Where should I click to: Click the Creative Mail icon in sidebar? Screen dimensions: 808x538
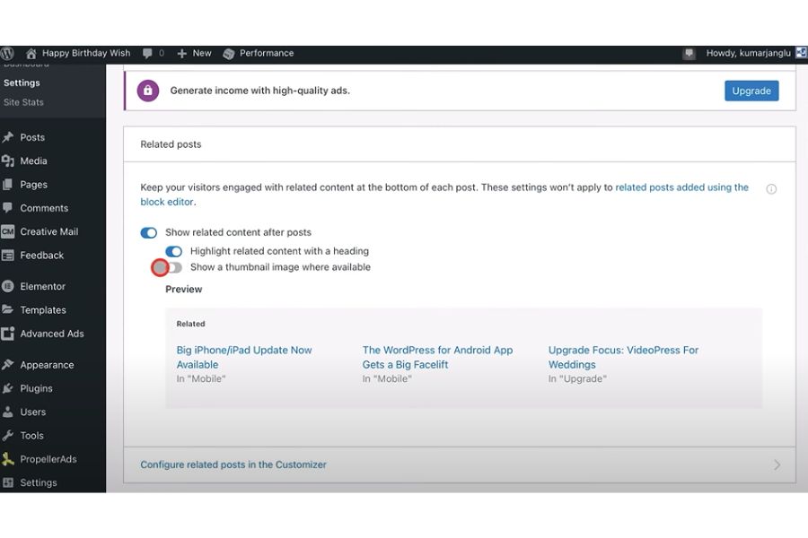(x=8, y=231)
